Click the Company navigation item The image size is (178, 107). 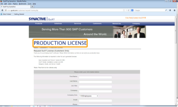pyautogui.click(x=136, y=24)
